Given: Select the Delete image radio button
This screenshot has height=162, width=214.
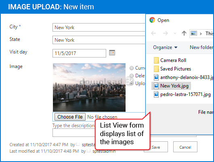Looking at the screenshot, I should [132, 76].
